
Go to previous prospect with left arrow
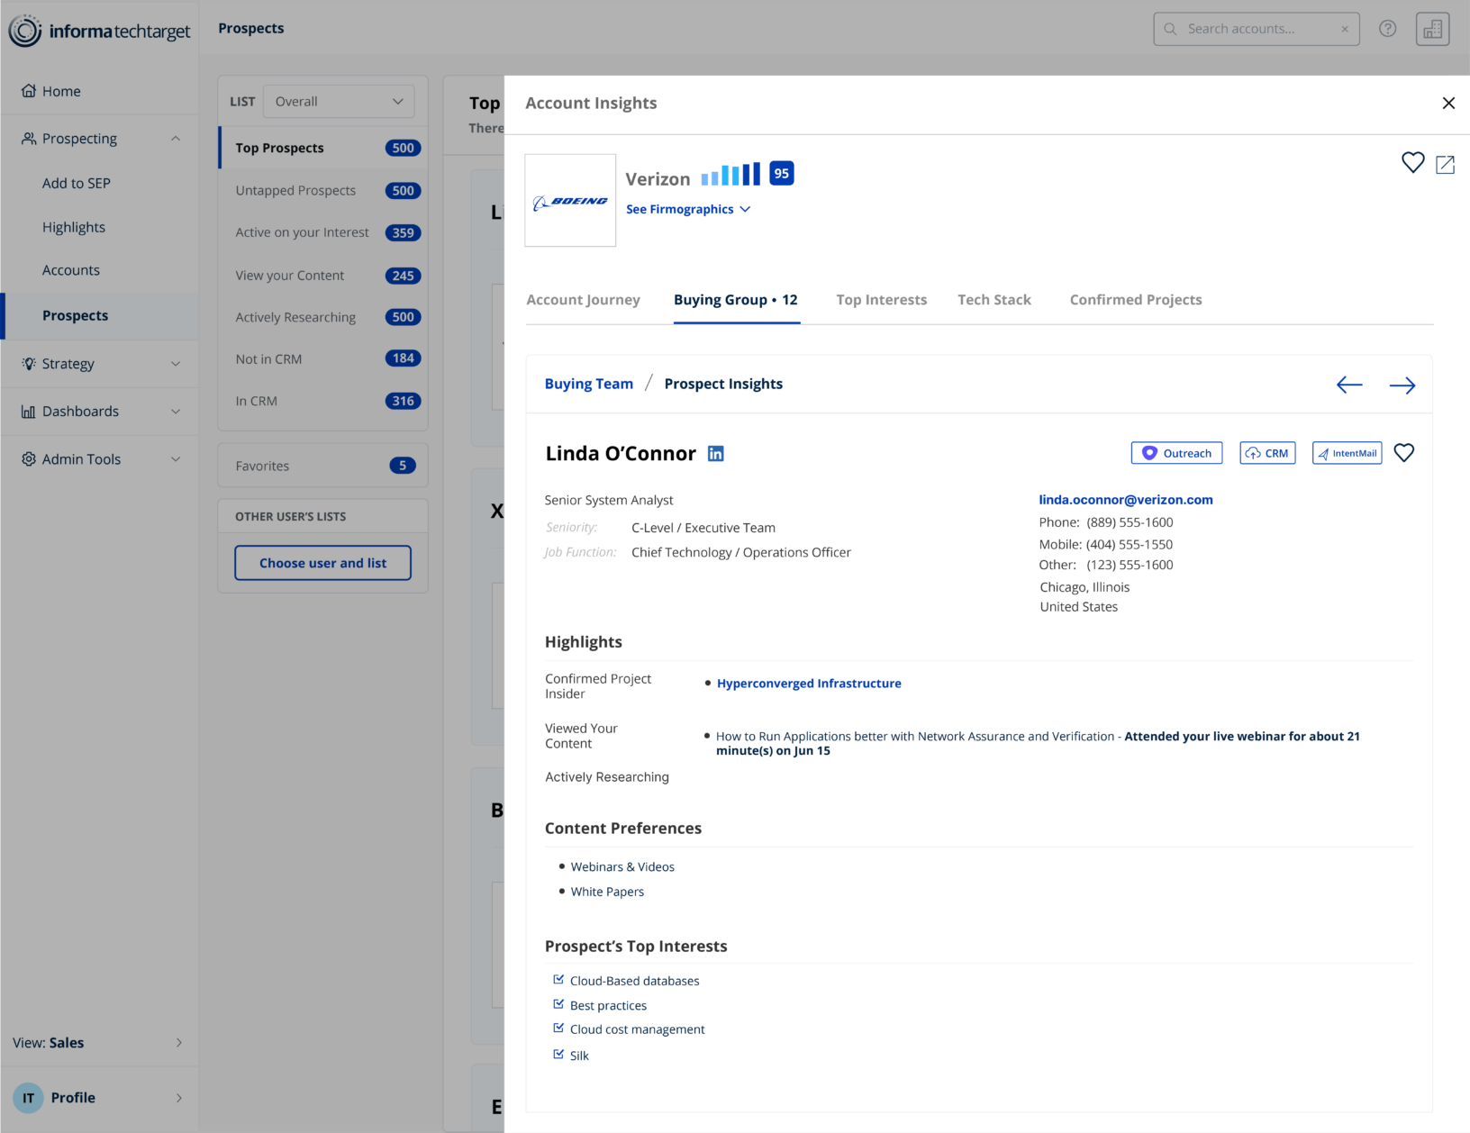[1349, 385]
